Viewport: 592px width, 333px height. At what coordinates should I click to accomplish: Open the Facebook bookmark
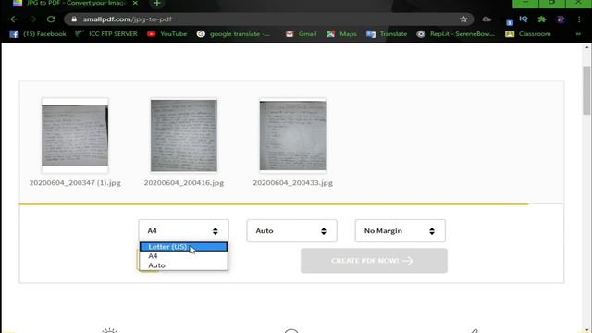tap(38, 34)
